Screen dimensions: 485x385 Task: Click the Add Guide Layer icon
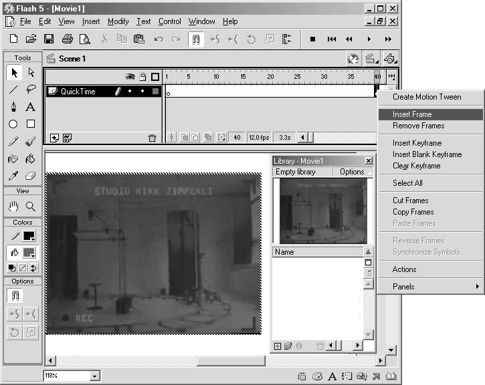click(67, 138)
